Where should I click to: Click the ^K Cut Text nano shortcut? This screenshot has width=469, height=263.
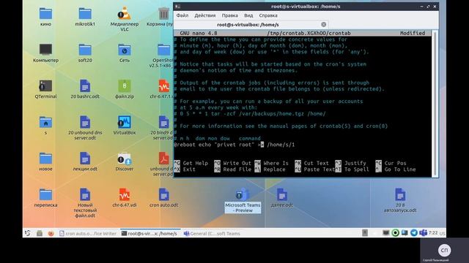[x=311, y=163]
